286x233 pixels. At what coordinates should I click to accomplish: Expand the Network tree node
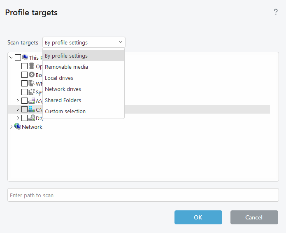11,127
